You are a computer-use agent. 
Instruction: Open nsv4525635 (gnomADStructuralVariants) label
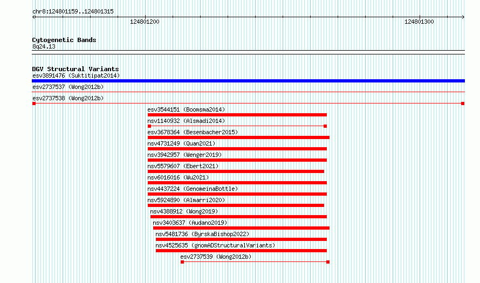(x=215, y=245)
